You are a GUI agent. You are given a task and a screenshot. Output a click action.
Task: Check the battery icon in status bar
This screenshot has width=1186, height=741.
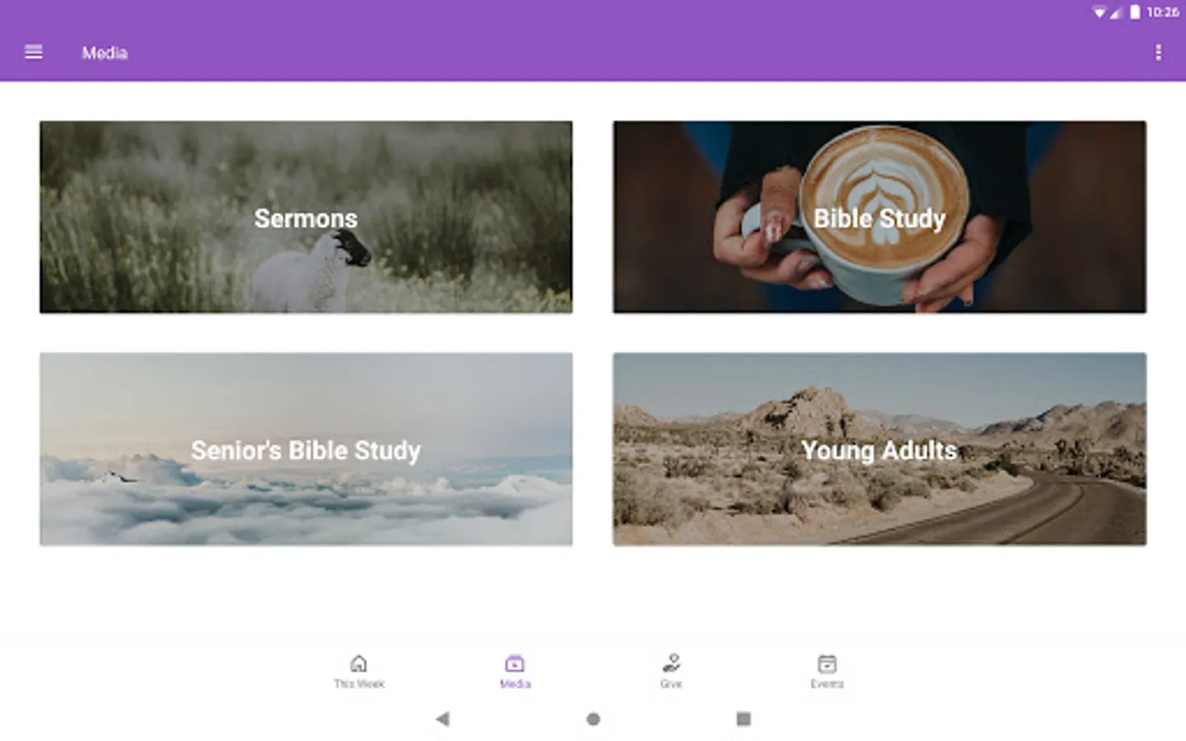point(1135,12)
